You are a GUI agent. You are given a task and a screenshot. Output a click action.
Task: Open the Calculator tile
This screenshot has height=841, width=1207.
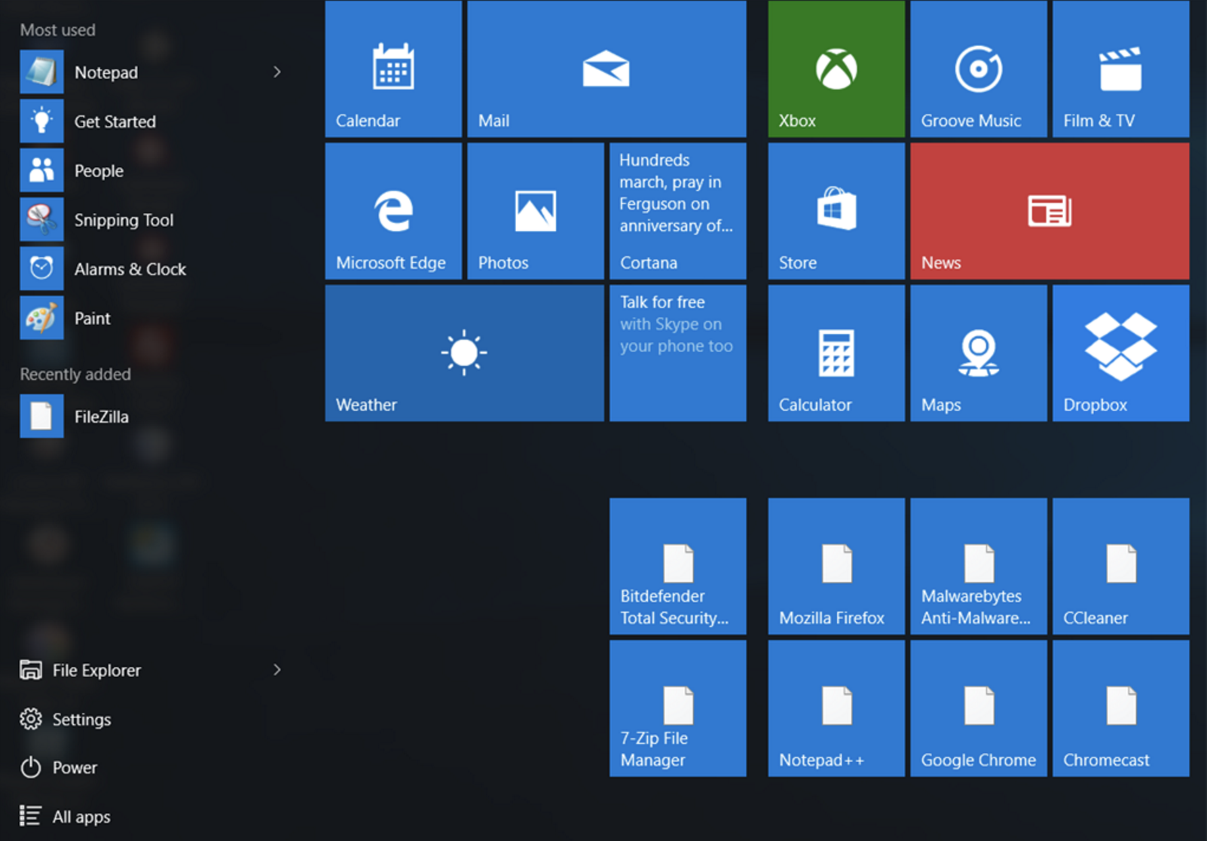[836, 353]
